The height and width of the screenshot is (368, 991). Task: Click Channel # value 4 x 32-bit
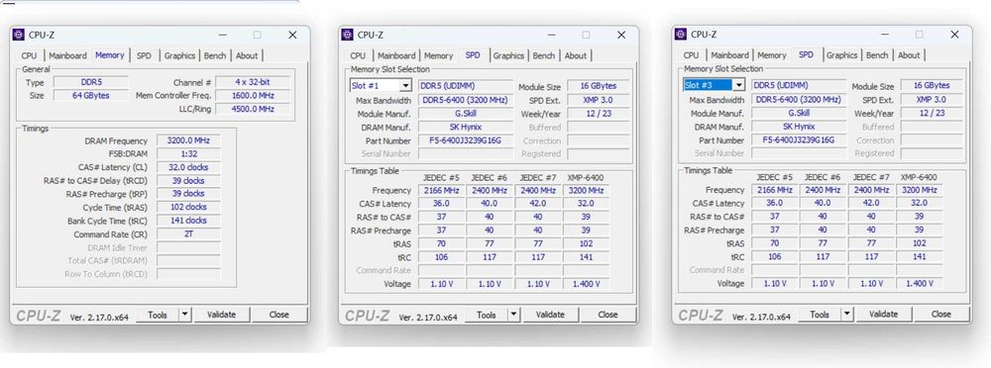[x=253, y=82]
